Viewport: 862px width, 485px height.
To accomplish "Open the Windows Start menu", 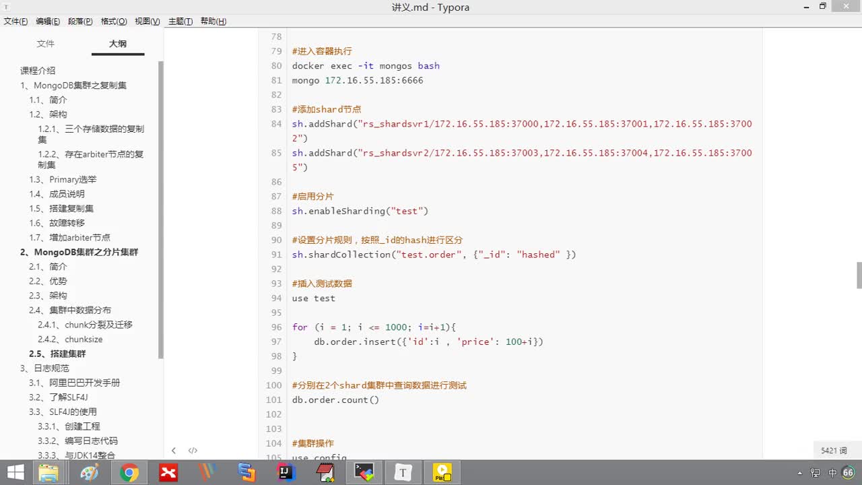I will coord(15,473).
